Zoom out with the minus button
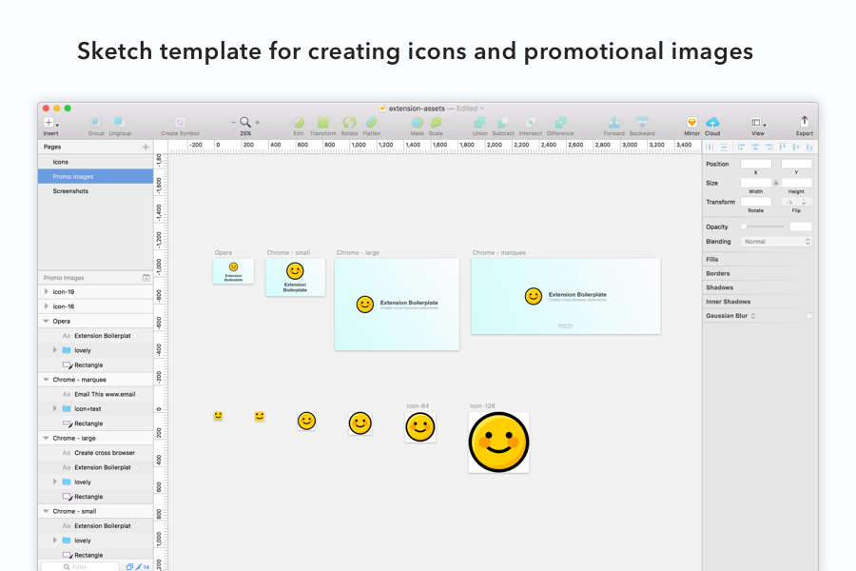The height and width of the screenshot is (571, 856). tap(234, 123)
